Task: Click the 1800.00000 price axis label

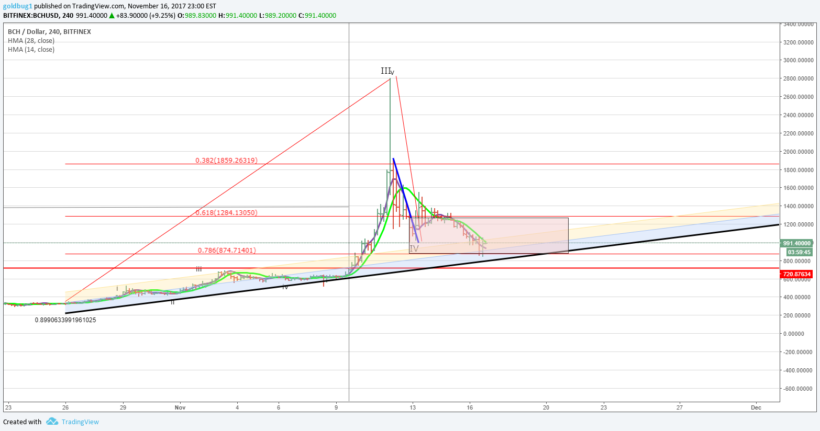Action: coord(799,170)
